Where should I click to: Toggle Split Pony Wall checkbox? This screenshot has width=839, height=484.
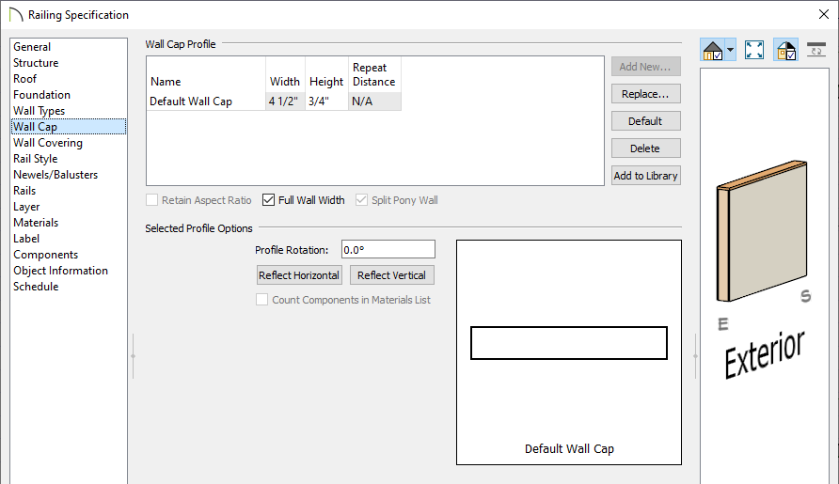tap(362, 200)
